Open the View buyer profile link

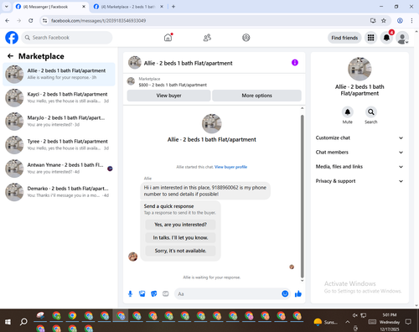tap(230, 167)
